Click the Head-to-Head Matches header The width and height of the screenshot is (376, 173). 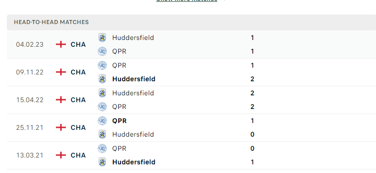tap(51, 22)
